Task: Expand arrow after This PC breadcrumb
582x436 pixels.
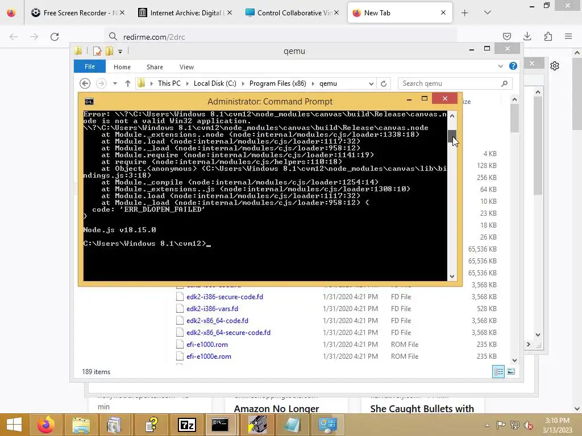Action: pyautogui.click(x=188, y=83)
